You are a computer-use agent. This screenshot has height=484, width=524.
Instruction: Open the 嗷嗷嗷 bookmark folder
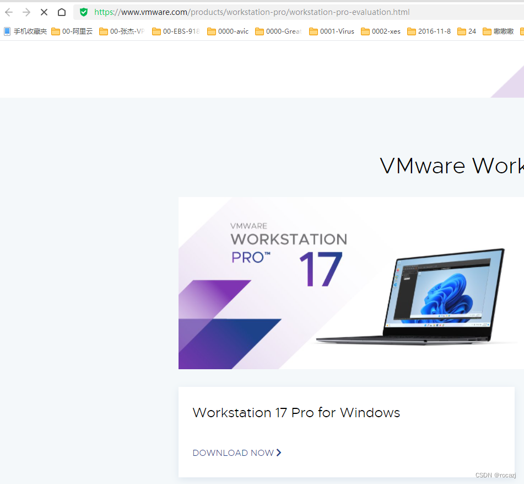[x=498, y=31]
